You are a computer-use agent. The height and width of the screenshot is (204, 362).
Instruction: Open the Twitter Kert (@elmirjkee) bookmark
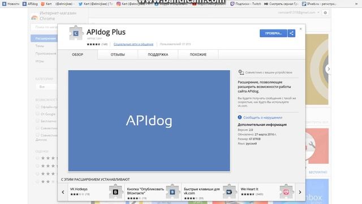96,4
